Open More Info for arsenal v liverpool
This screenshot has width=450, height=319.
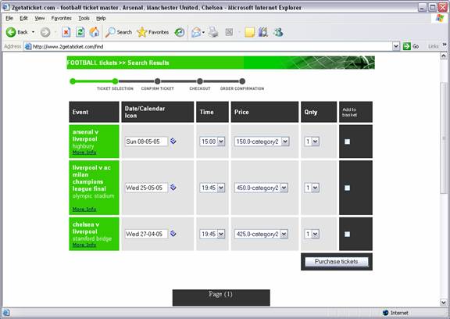84,152
